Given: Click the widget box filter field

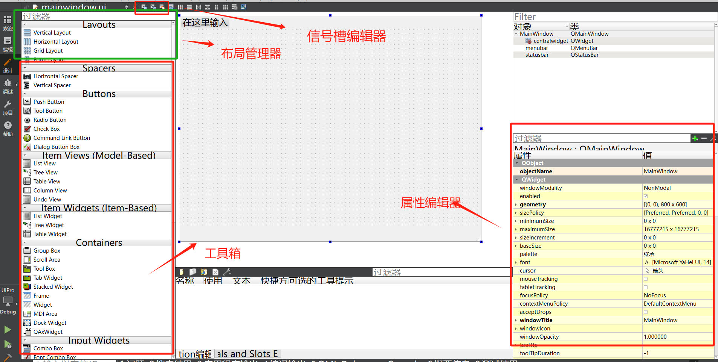Looking at the screenshot, I should pos(98,16).
